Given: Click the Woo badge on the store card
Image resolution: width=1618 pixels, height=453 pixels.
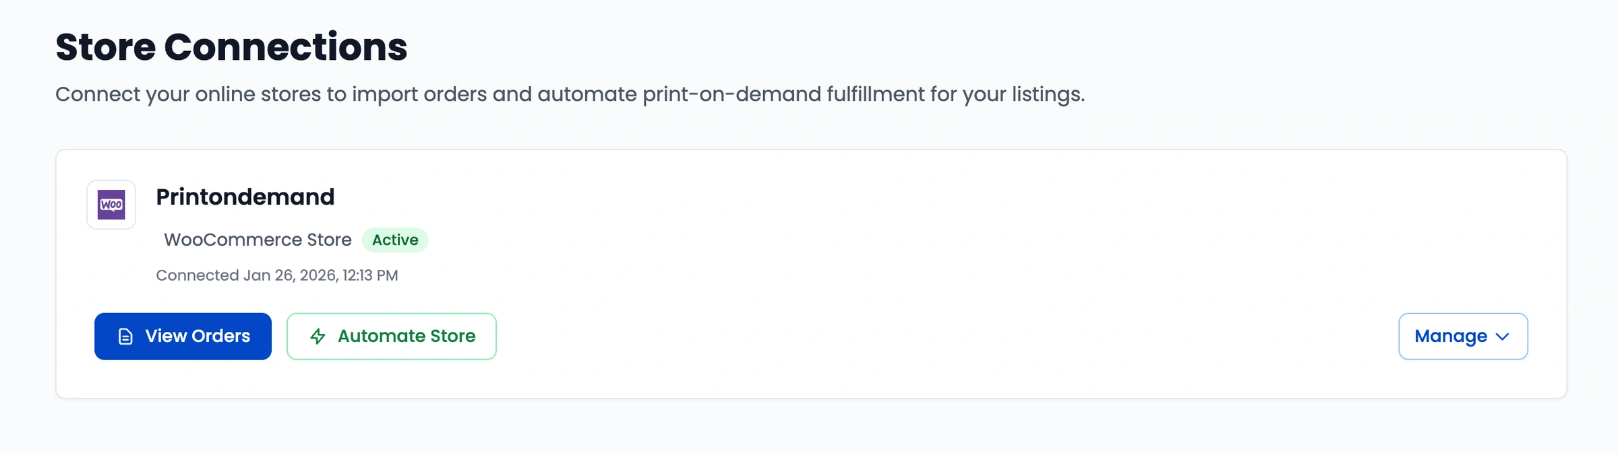Looking at the screenshot, I should [x=111, y=204].
